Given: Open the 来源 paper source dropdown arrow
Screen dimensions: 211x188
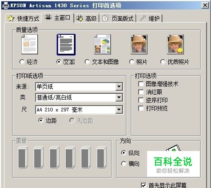Looking at the screenshot, I should tap(119, 87).
